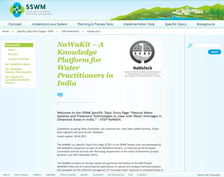Open the Specific Topics menu

pos(176,24)
